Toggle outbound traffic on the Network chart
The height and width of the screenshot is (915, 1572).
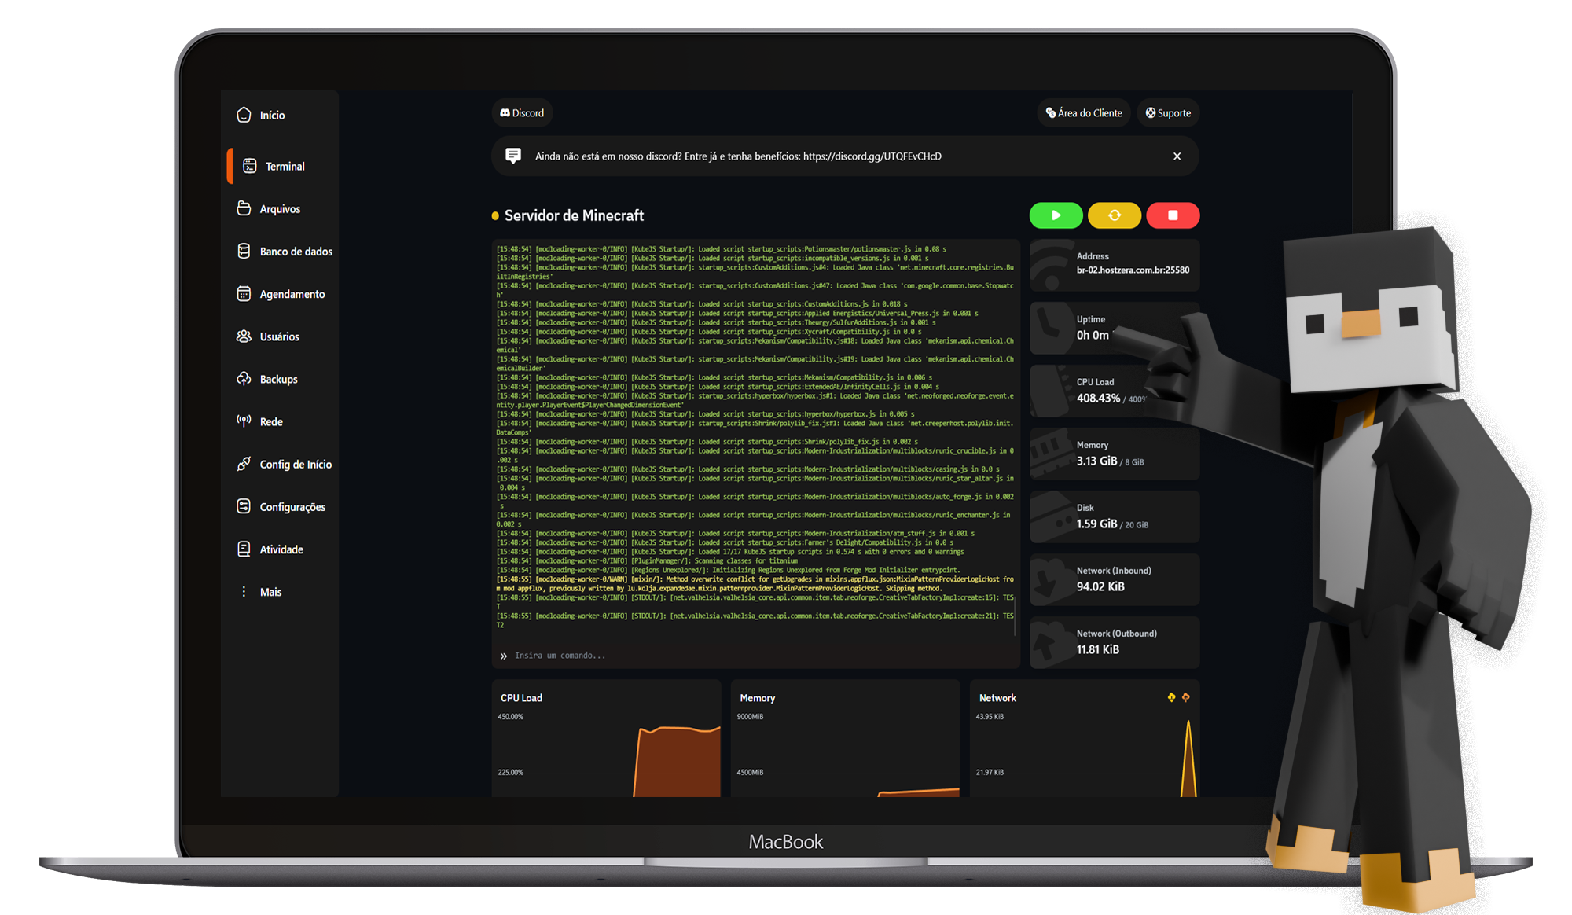pos(1186,698)
